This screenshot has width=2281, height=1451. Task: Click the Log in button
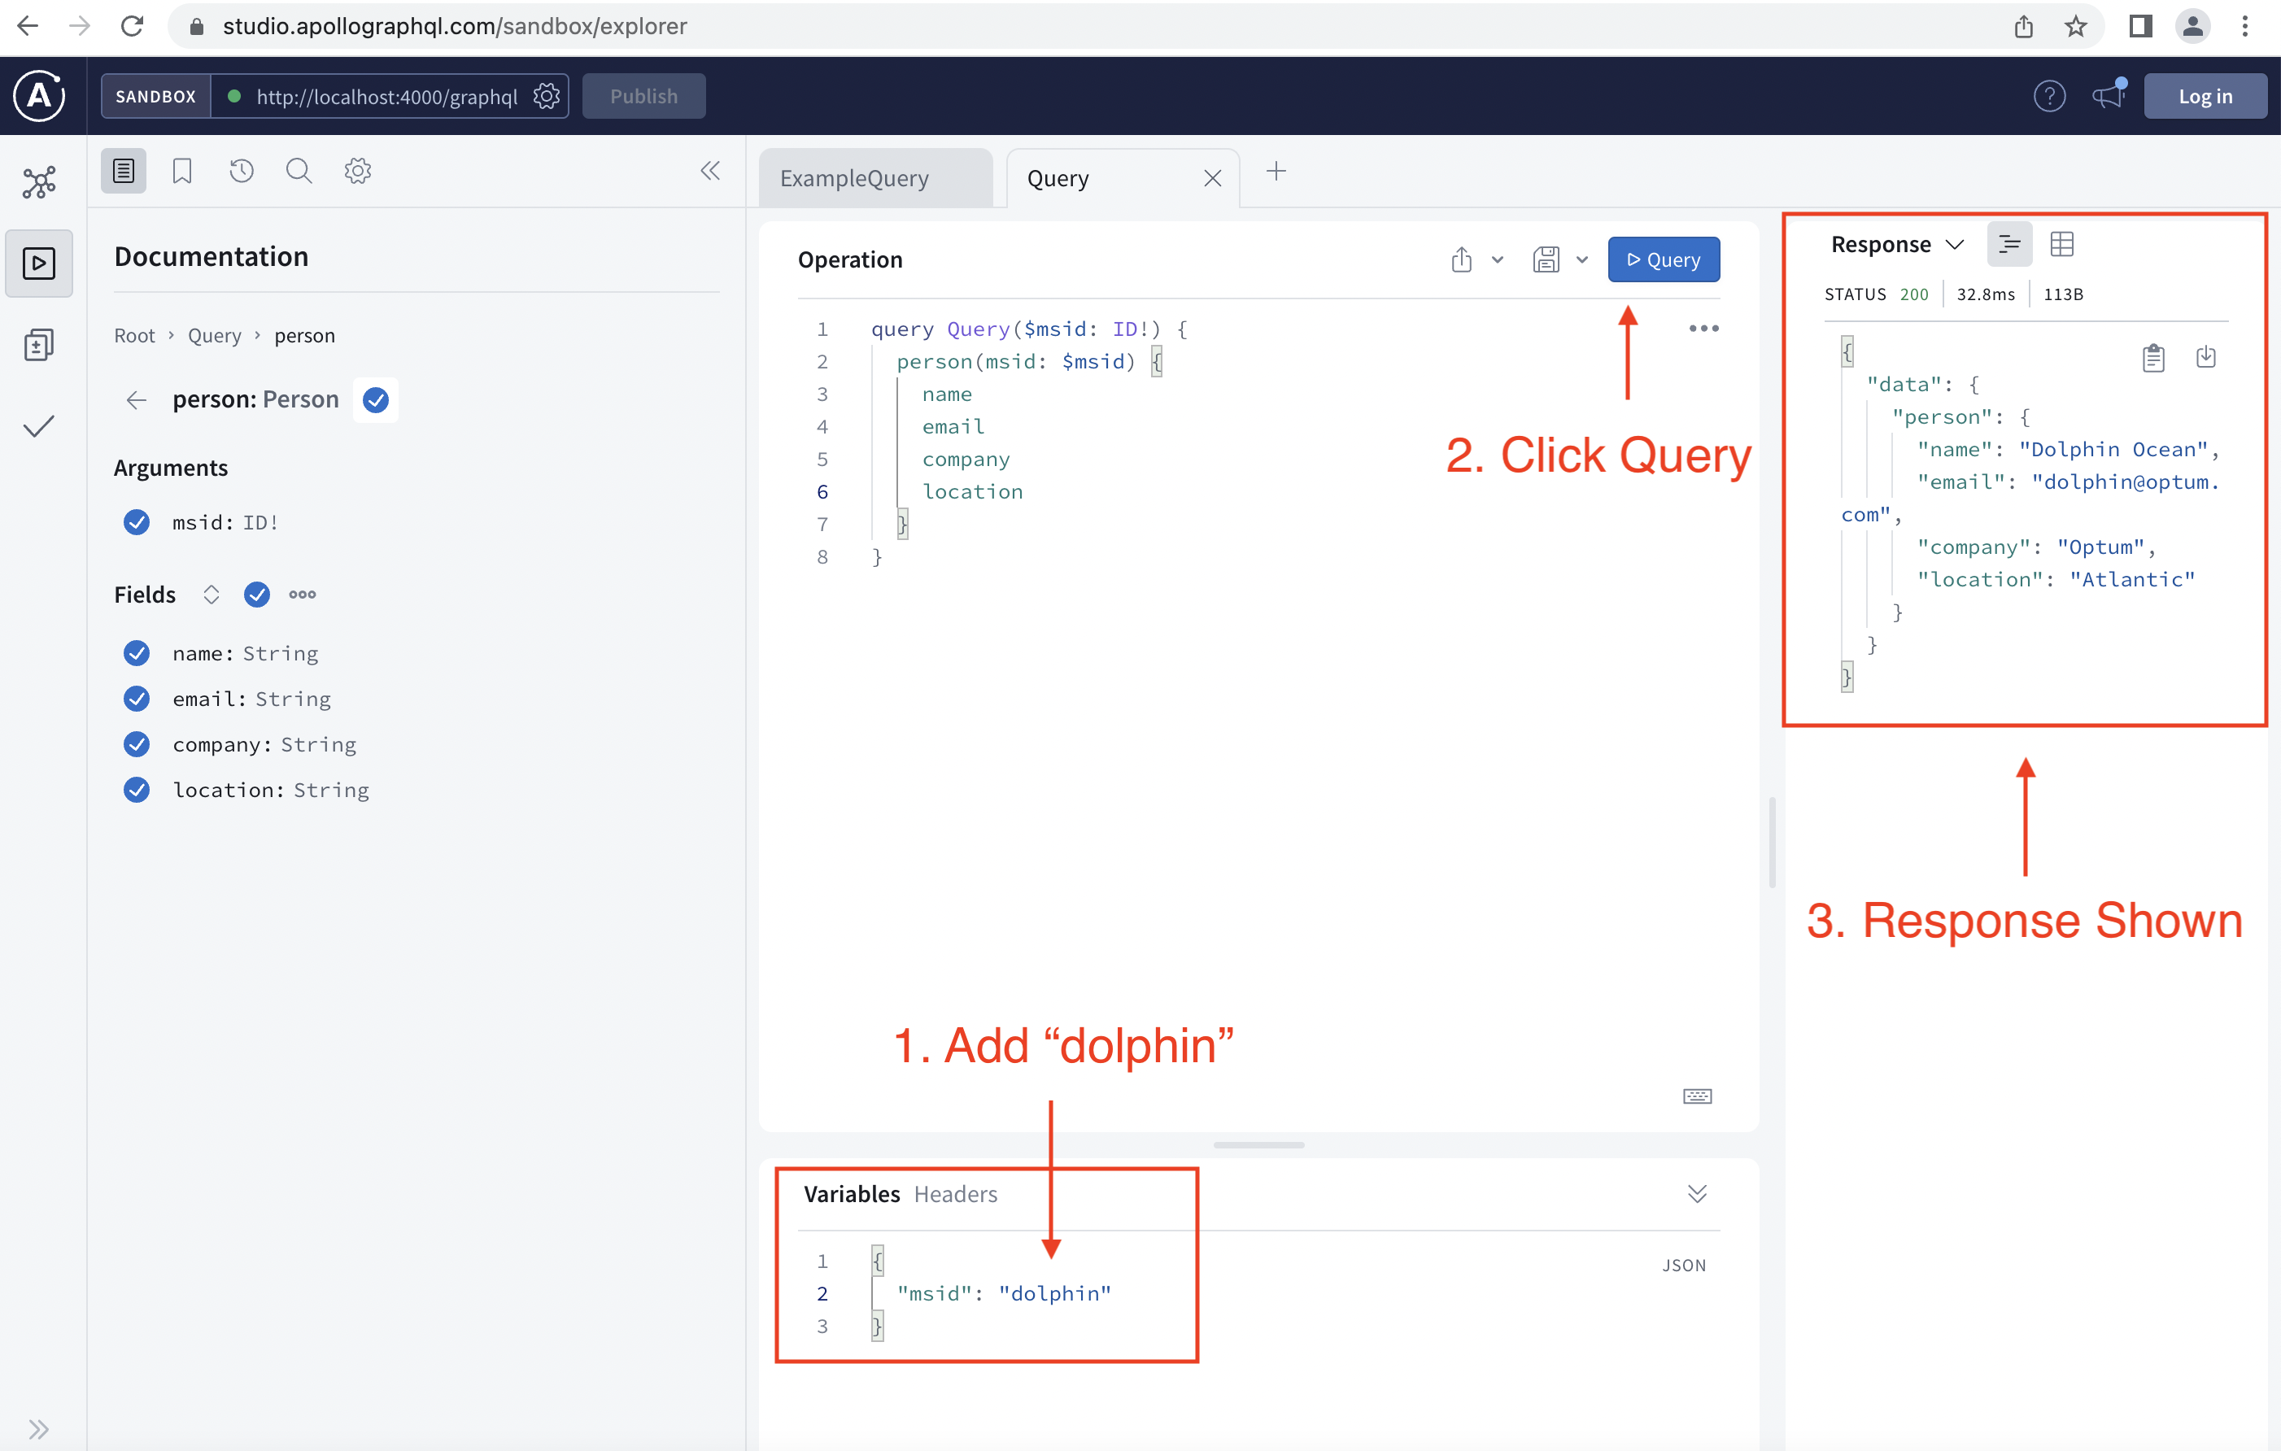point(2205,96)
